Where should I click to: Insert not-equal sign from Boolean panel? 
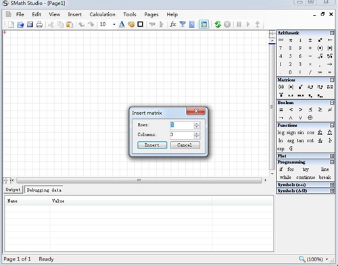tap(330, 109)
